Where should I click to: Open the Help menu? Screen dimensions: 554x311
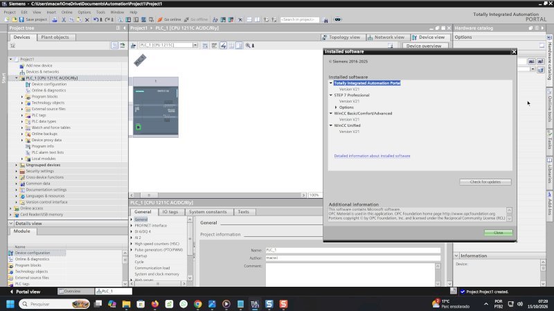[133, 12]
